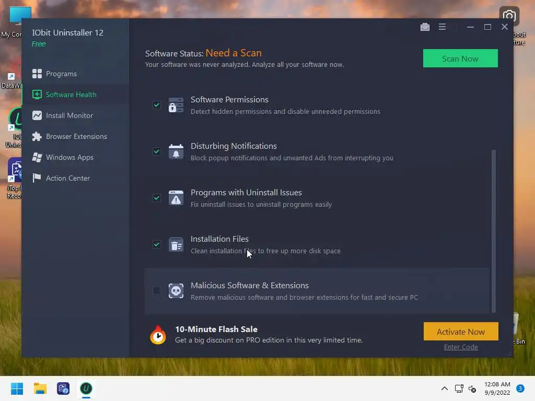Click '10-Minute Flash Sale' heading

216,329
